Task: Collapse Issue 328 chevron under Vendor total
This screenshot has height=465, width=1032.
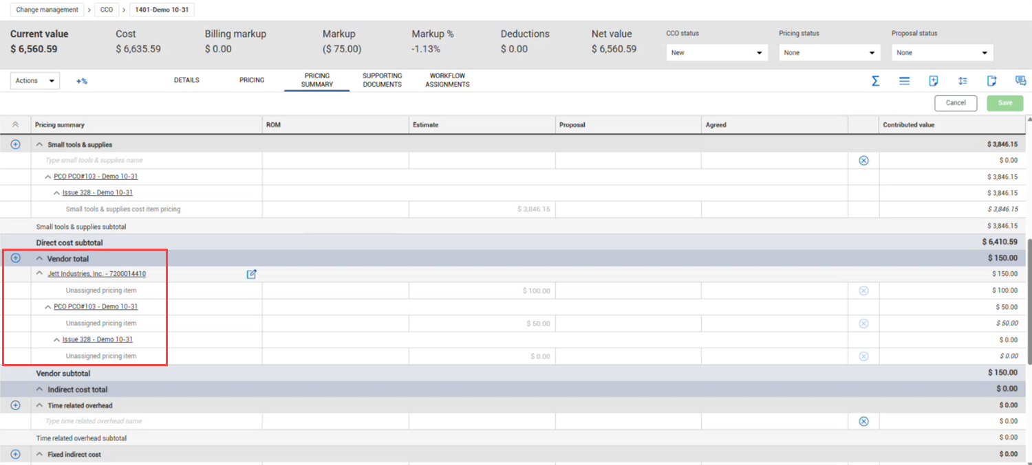Action: point(57,339)
